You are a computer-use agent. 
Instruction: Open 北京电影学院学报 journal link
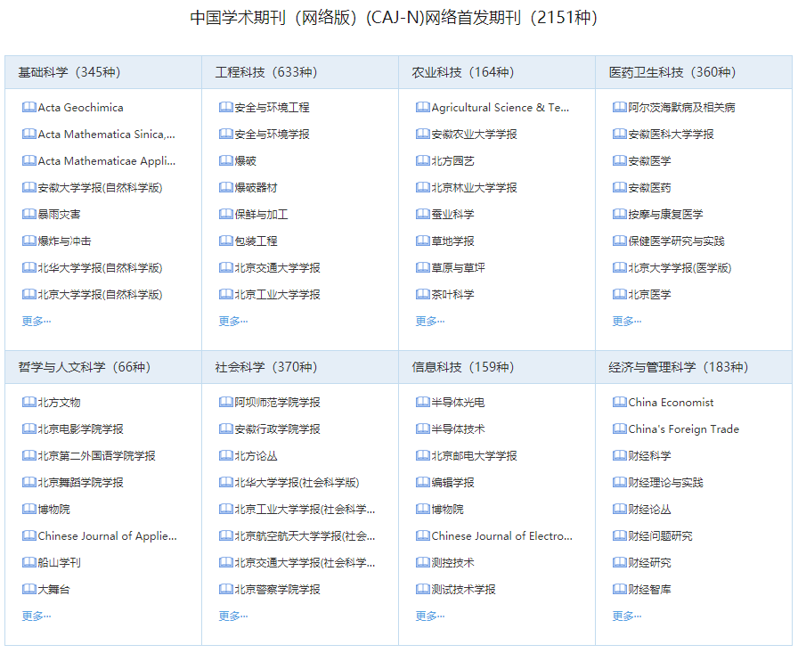point(80,429)
